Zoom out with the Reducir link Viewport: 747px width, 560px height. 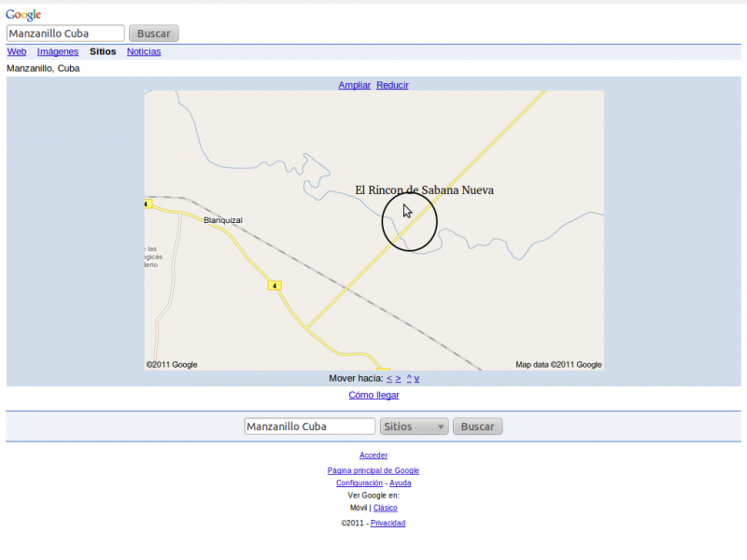pyautogui.click(x=392, y=85)
